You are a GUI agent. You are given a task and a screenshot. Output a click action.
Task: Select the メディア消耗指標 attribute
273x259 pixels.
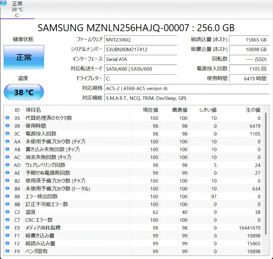[x=43, y=227]
